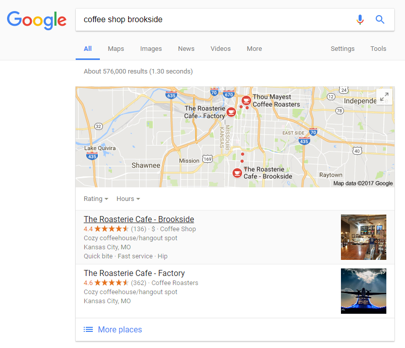Open The Roasterie Cafe - Factory listing
Screen dimensions: 405x348
[x=134, y=273]
